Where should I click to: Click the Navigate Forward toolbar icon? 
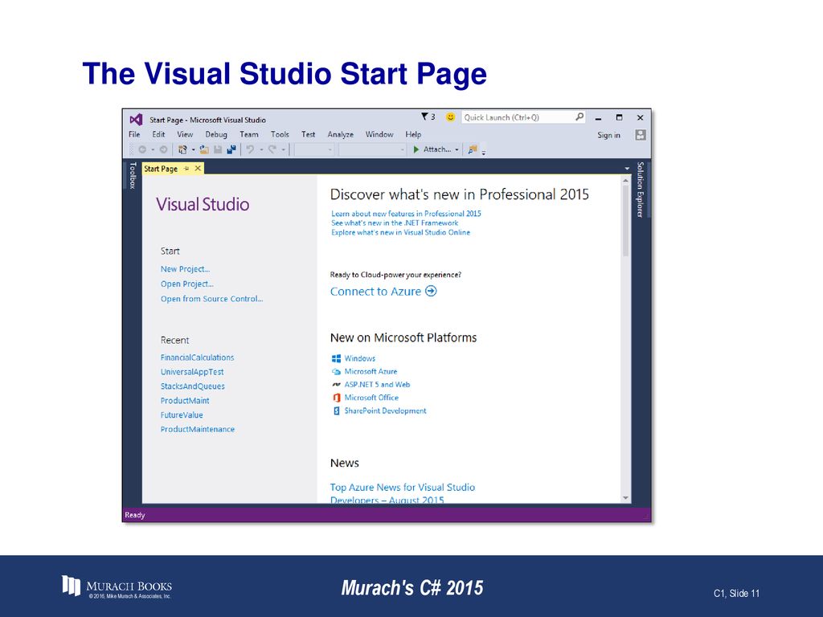[163, 149]
